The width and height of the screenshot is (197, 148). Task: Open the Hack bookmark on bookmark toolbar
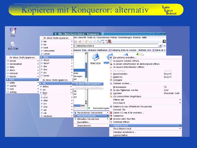point(158,50)
